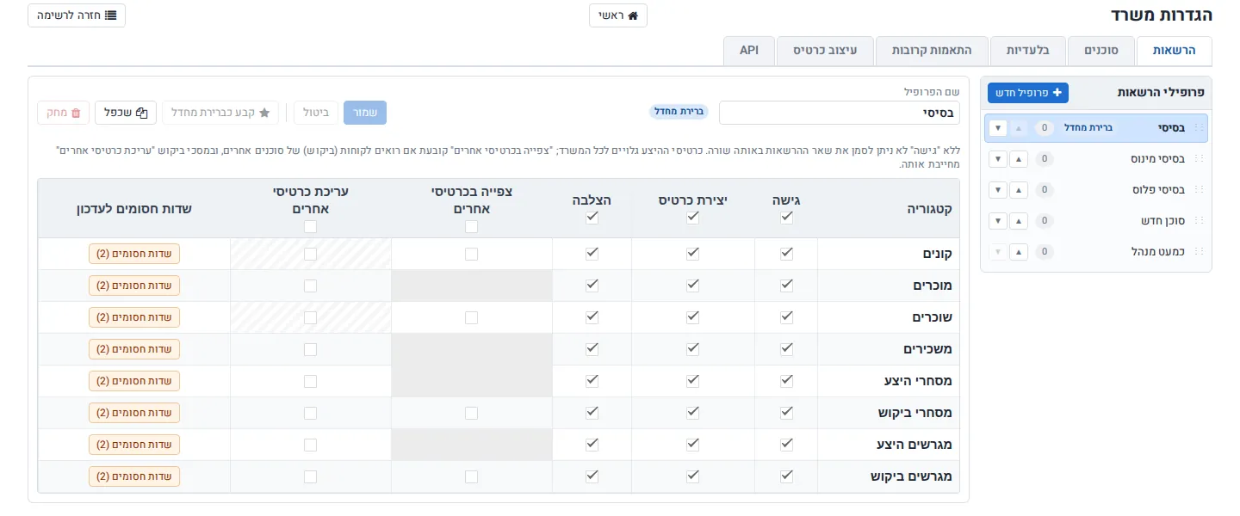The width and height of the screenshot is (1240, 516).
Task: Open שדות חסומים for מגרשים ביקוש
Action: pos(134,476)
